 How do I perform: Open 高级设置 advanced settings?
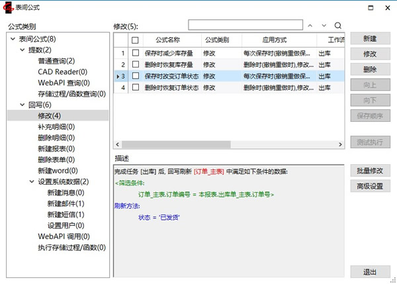click(370, 187)
